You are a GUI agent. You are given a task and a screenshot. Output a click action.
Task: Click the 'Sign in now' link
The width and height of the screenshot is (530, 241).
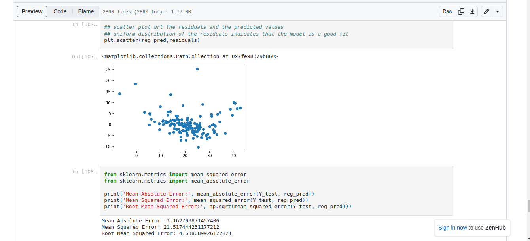point(452,228)
